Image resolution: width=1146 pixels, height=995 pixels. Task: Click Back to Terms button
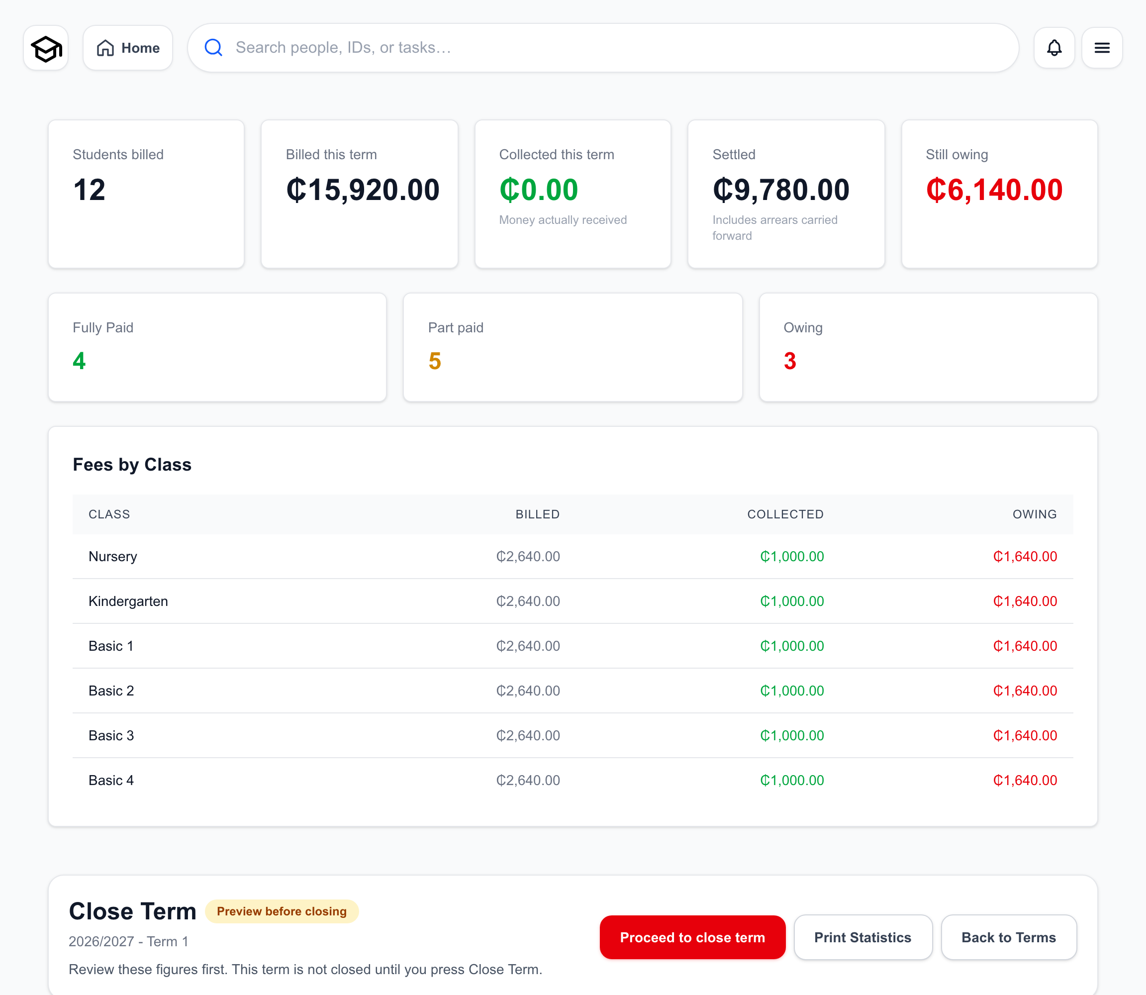click(x=1008, y=937)
